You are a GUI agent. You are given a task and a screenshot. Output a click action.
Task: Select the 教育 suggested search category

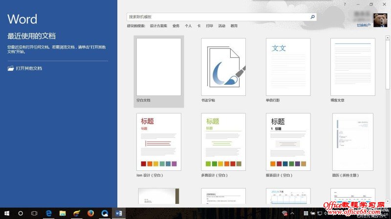(x=234, y=26)
